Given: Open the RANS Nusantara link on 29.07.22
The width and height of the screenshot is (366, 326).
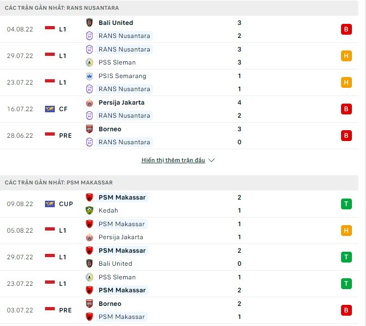Looking at the screenshot, I should click(x=124, y=49).
